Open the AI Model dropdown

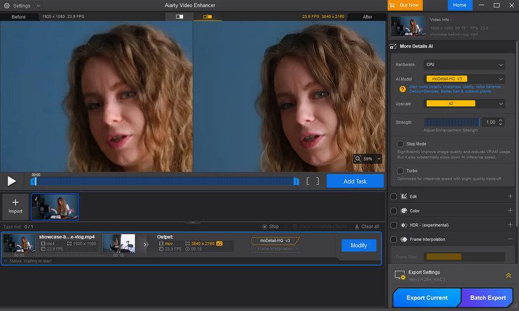(464, 79)
